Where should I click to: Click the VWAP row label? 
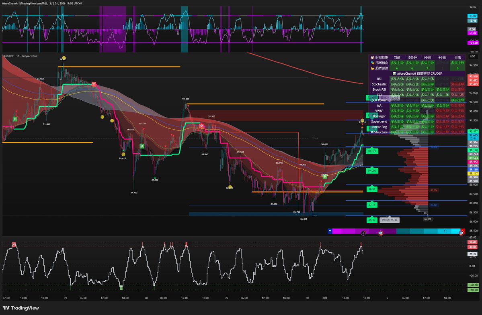[379, 111]
